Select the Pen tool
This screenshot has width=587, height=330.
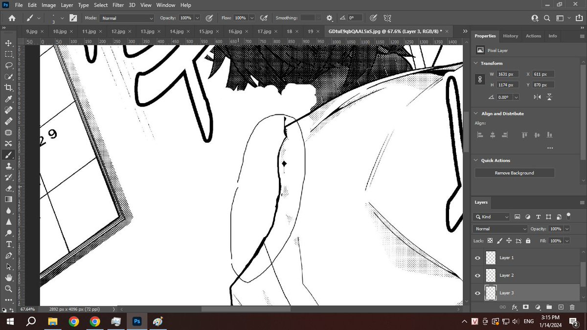(x=9, y=255)
